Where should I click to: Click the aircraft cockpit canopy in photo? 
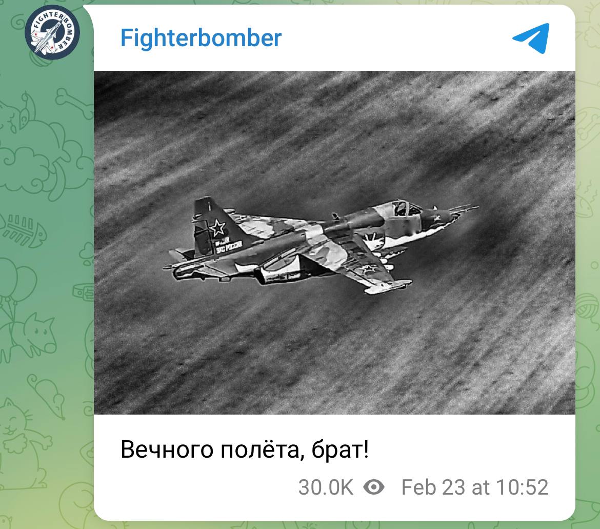(x=407, y=208)
